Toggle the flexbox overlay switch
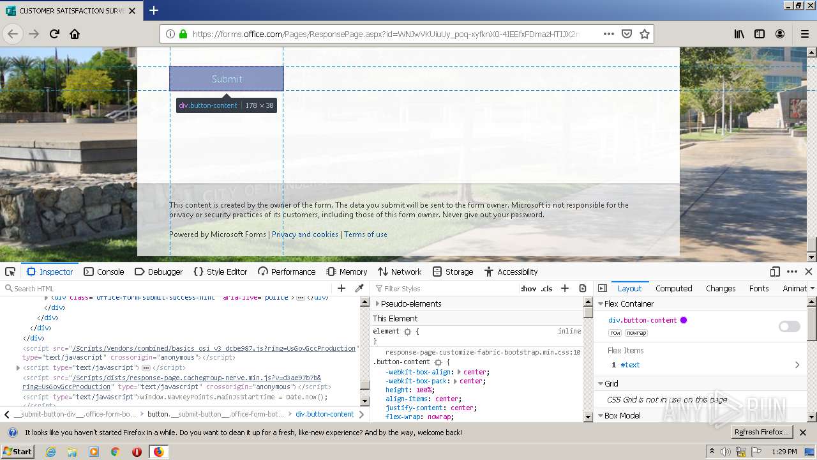 point(789,326)
